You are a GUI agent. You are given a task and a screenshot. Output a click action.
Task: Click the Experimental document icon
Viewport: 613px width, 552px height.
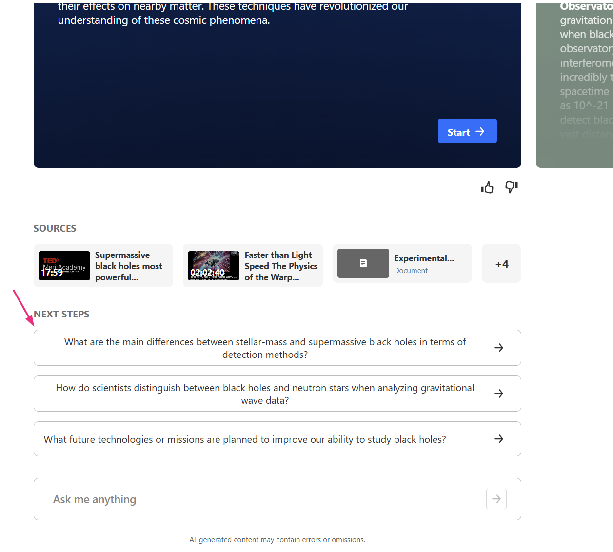[x=363, y=263]
